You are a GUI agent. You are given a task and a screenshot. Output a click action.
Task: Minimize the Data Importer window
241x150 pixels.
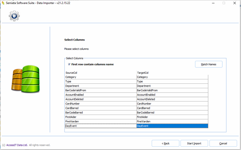coord(213,3)
